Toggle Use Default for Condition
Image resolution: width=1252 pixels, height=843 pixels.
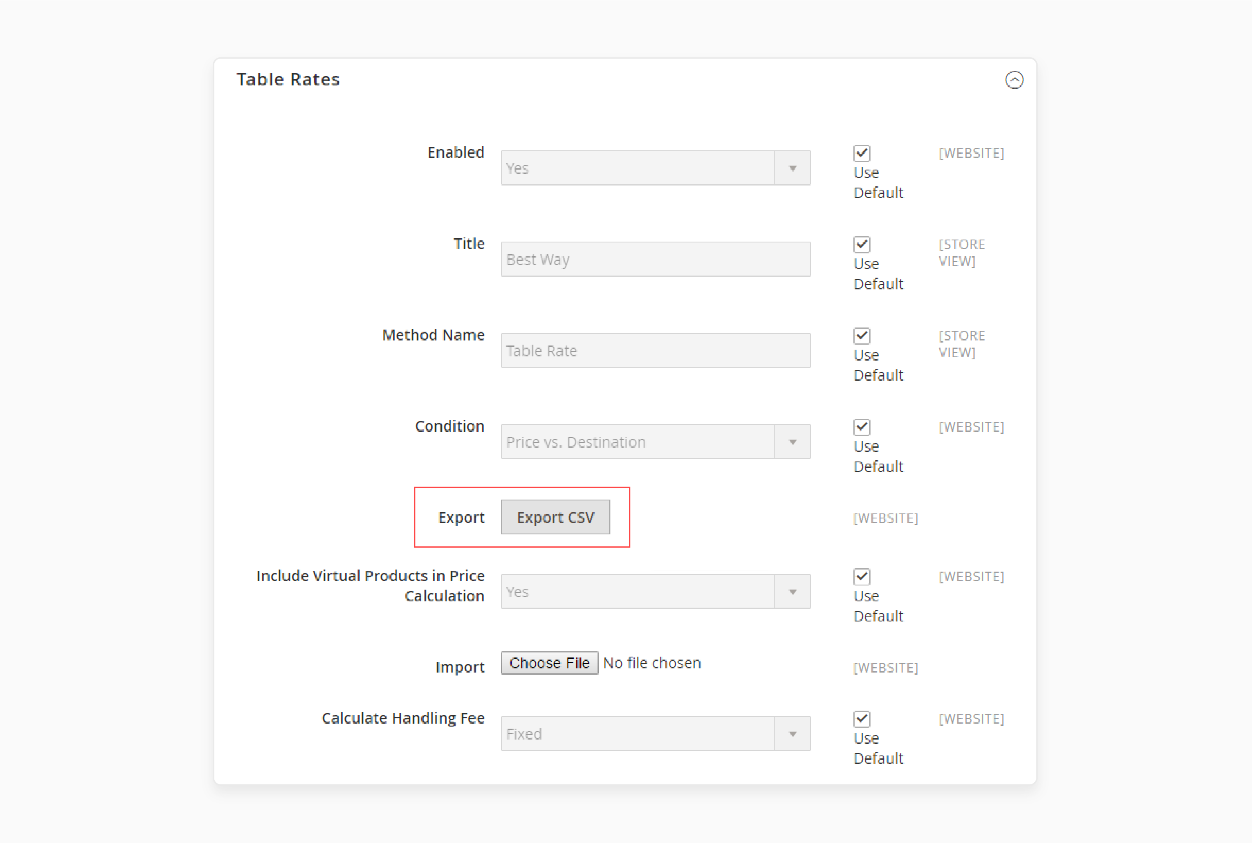(x=861, y=428)
